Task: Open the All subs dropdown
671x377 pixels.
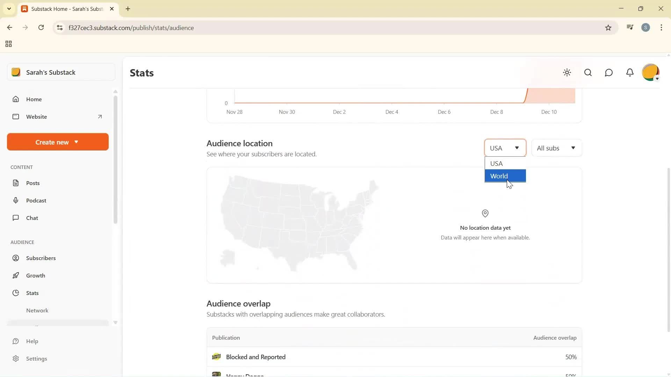Action: point(556,148)
